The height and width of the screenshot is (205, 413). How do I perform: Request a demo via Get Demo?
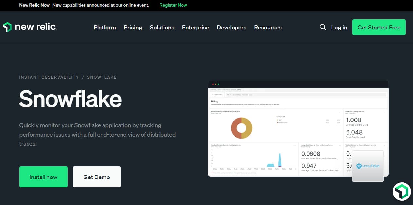tap(97, 177)
